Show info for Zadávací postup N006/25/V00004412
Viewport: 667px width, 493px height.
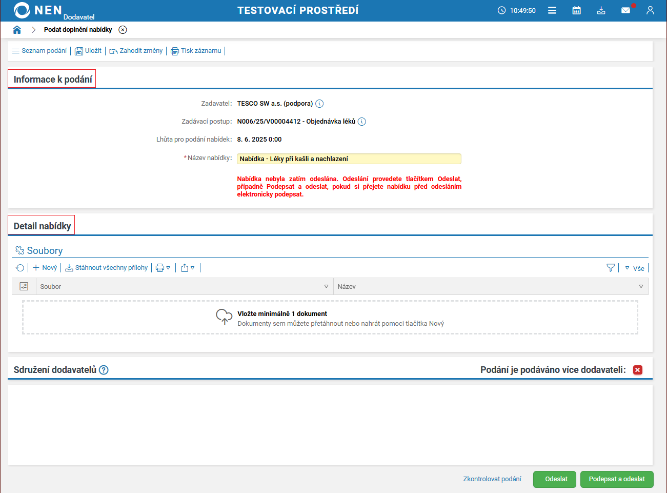[x=361, y=122]
